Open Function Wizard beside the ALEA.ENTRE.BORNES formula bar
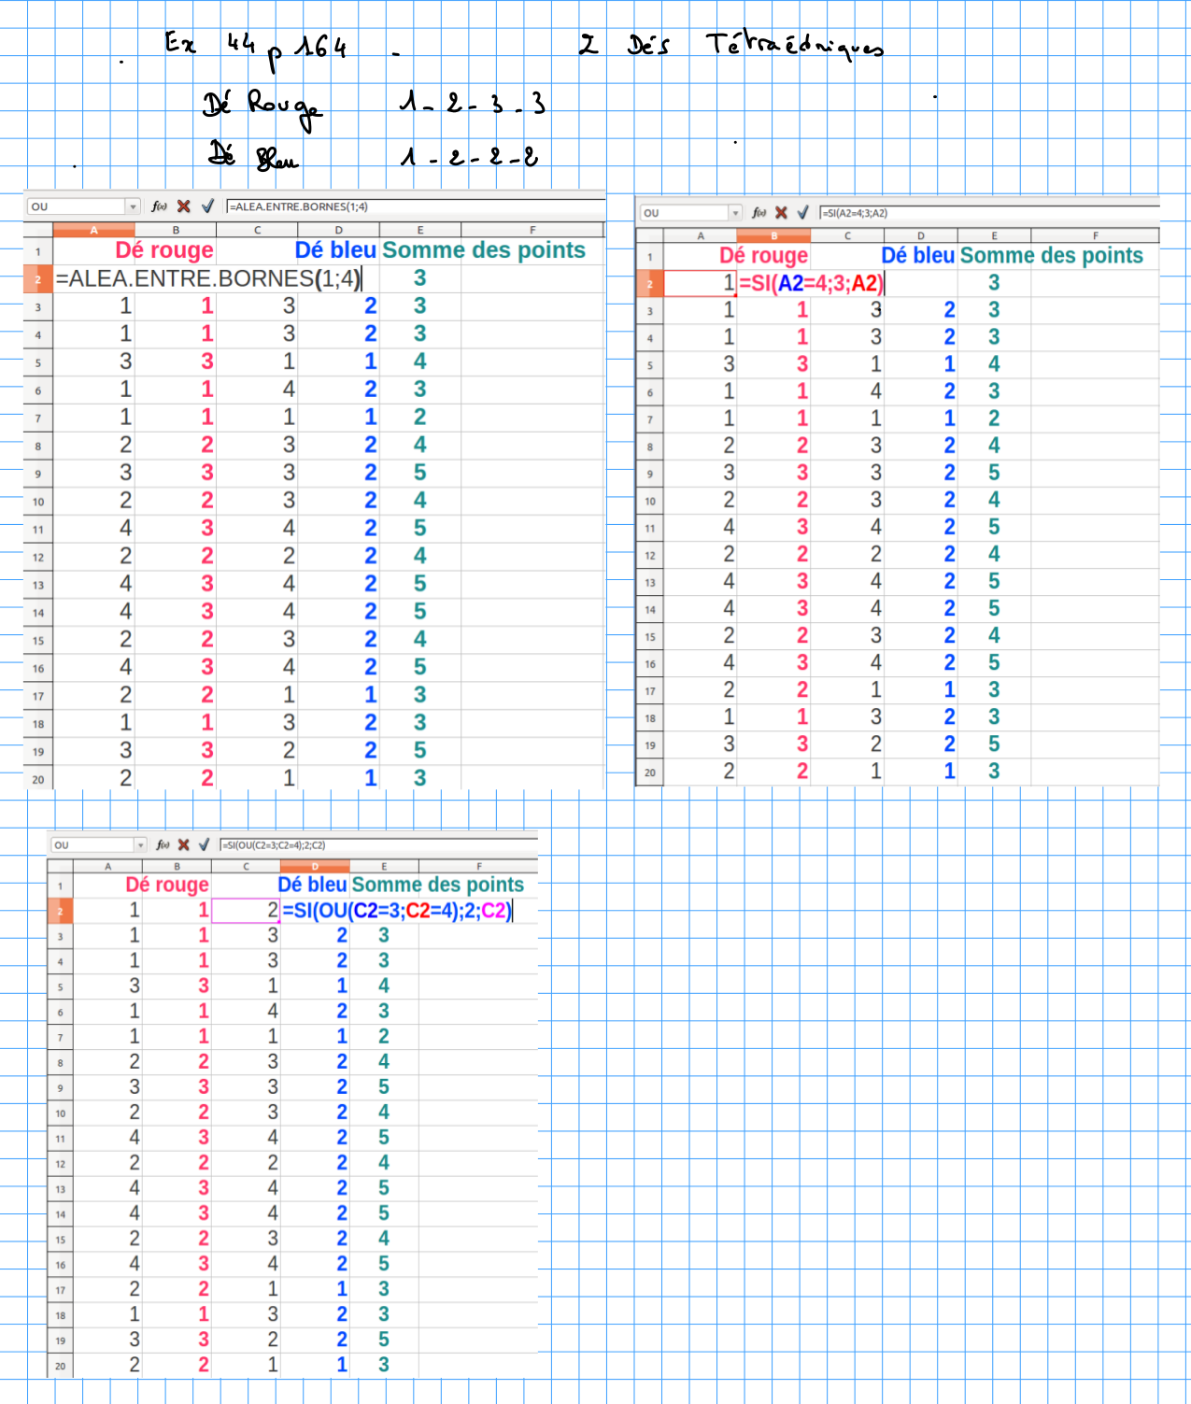 [160, 206]
